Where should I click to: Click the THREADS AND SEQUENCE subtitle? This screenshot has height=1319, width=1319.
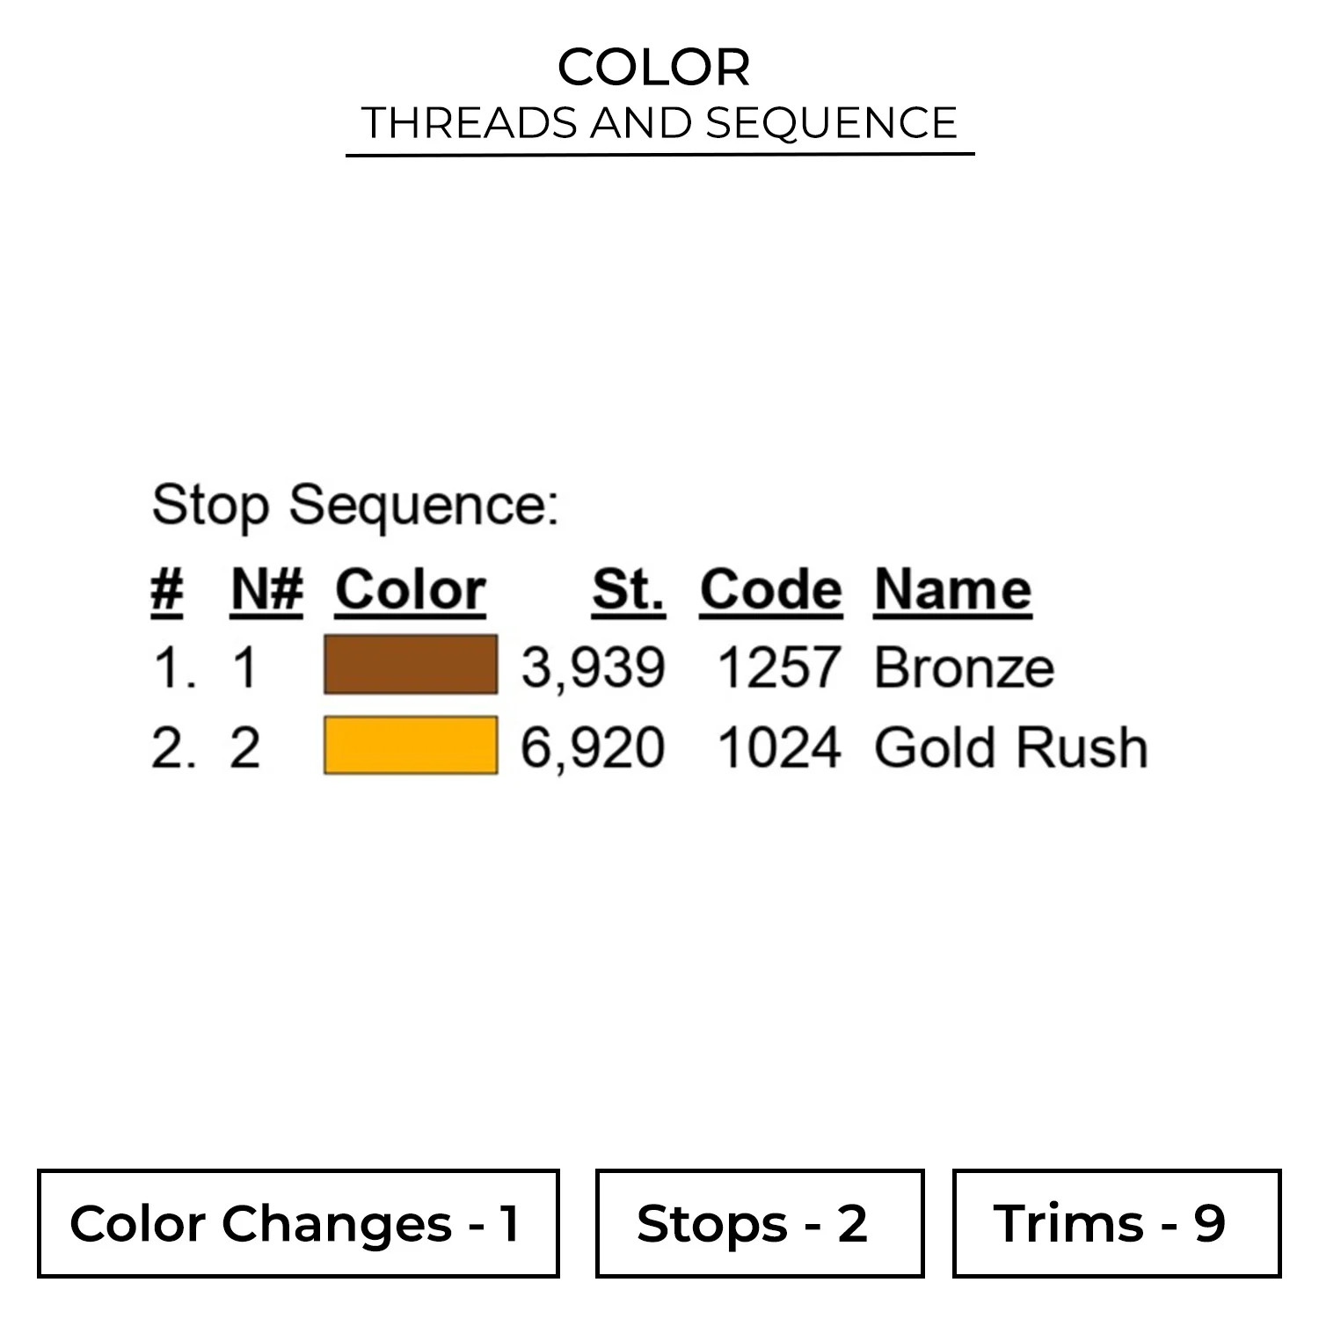pos(659,122)
